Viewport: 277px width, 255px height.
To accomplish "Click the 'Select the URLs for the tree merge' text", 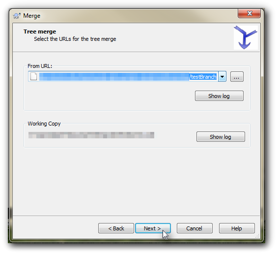I will coord(75,39).
